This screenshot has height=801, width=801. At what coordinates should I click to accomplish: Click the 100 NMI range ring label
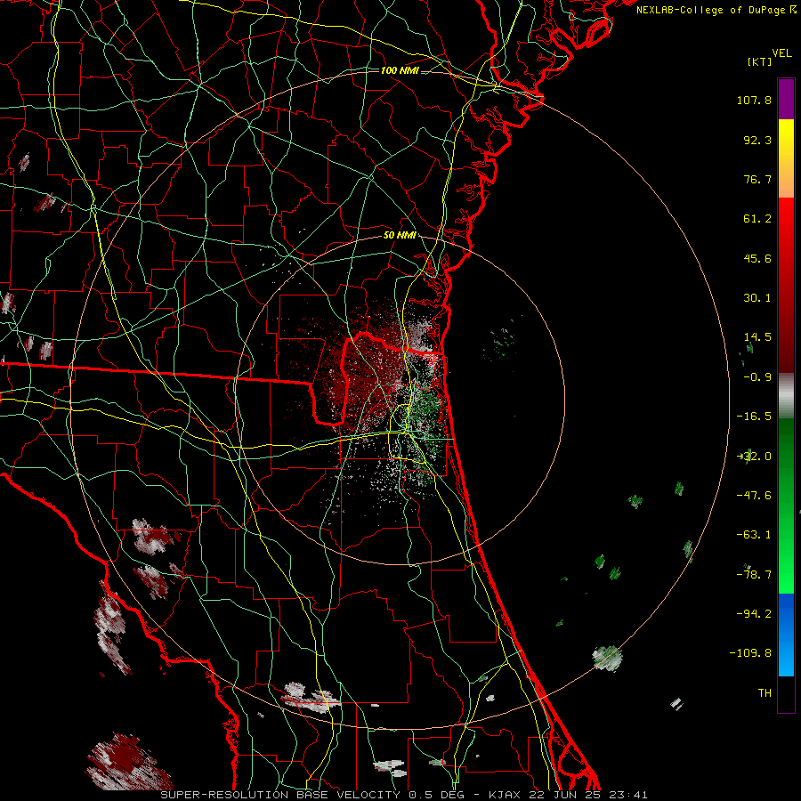coord(400,70)
